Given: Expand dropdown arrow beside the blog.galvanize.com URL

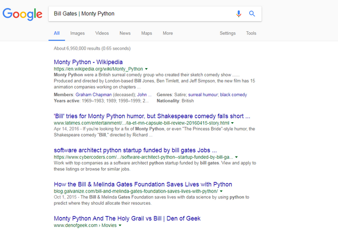Looking at the screenshot, I should point(221,191).
